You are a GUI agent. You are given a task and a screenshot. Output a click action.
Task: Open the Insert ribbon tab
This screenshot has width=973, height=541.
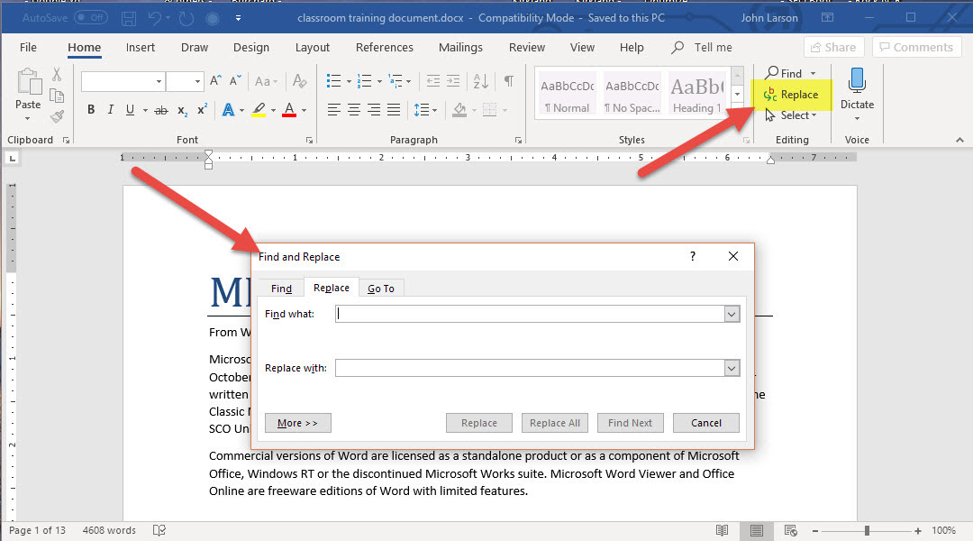141,48
